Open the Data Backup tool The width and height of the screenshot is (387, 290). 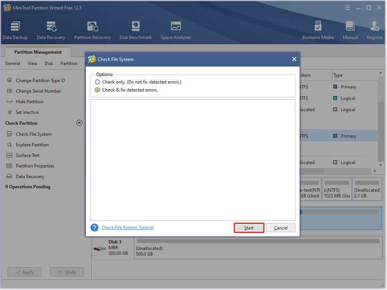click(15, 29)
